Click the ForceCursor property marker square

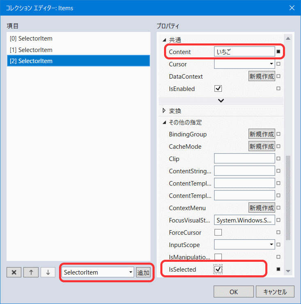[278, 232]
